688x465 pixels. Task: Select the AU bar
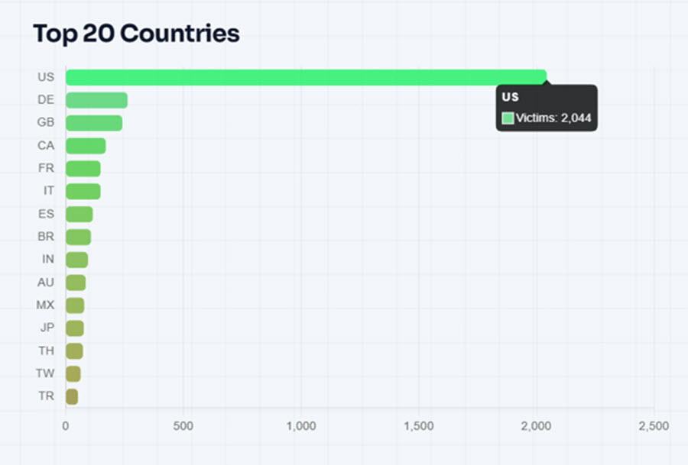(76, 283)
